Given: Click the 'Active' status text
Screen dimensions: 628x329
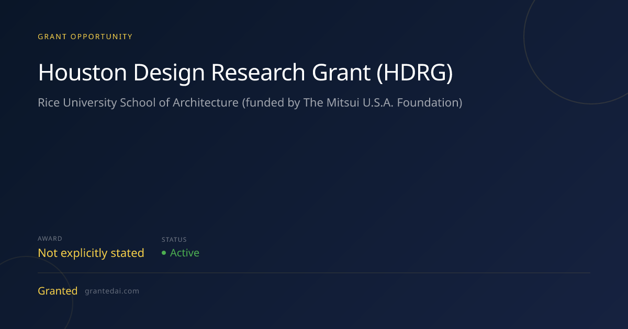Looking at the screenshot, I should point(185,253).
